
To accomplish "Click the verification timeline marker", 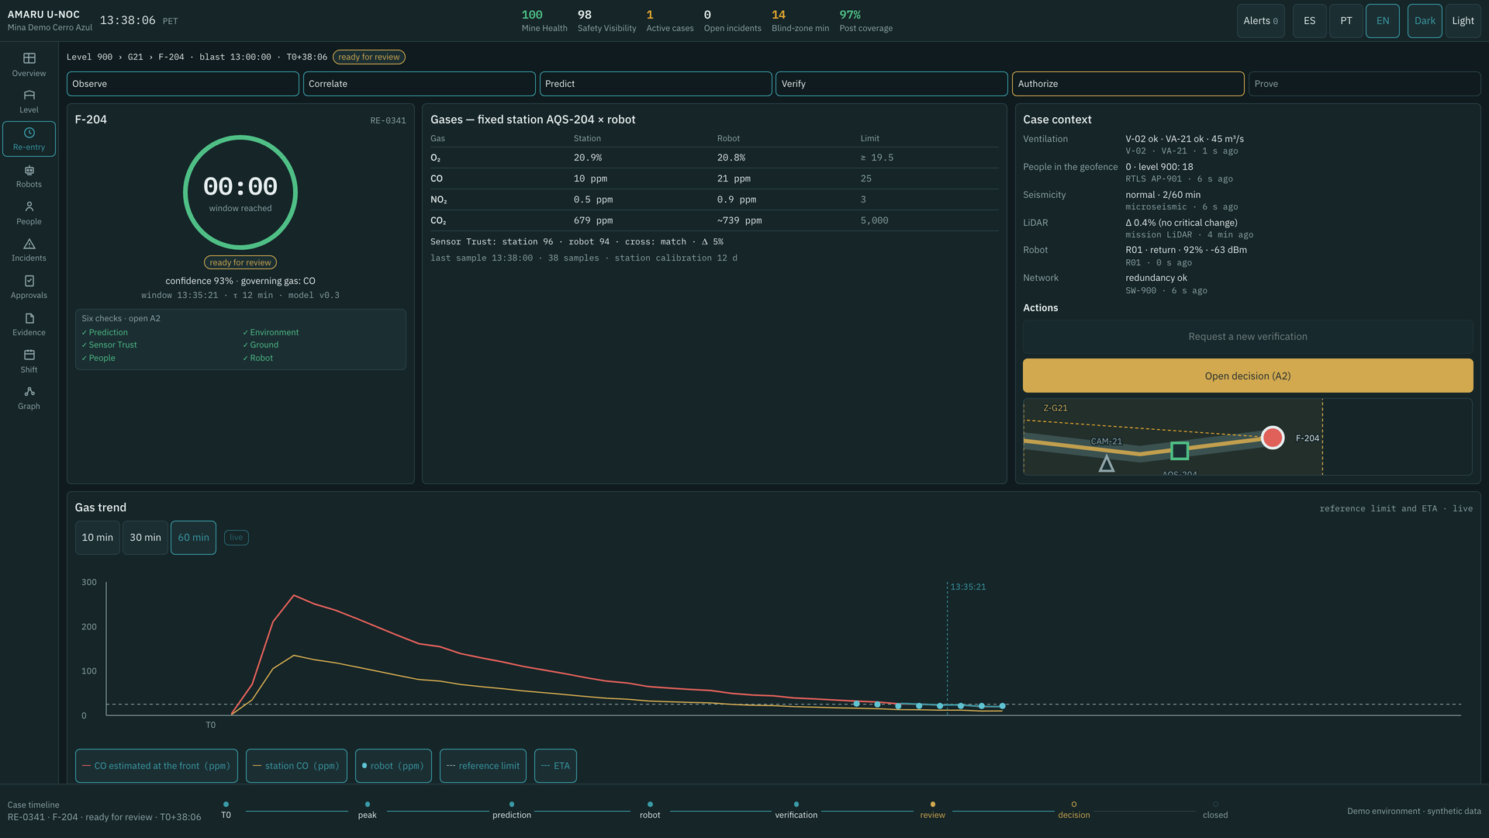I will point(796,805).
